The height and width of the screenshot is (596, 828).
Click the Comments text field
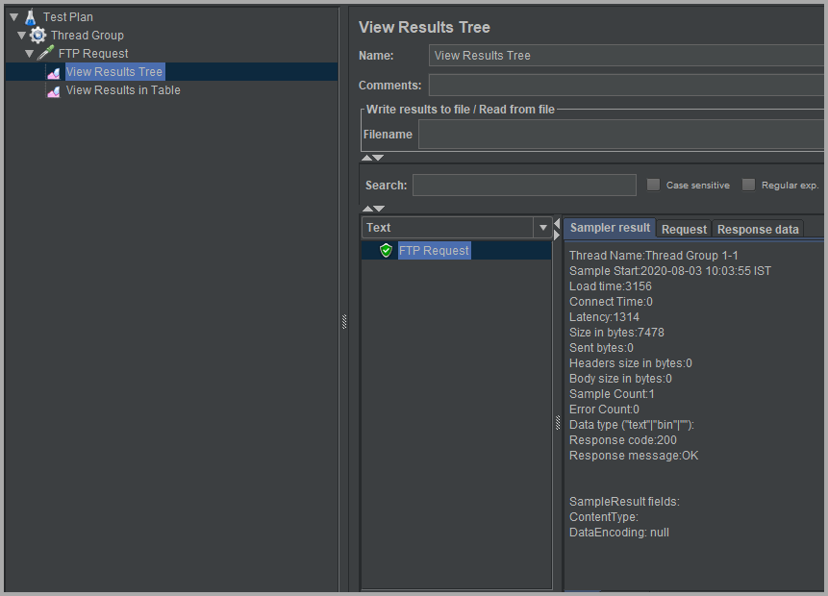[627, 86]
